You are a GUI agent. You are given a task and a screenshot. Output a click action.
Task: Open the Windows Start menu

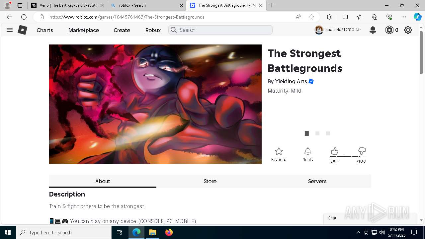click(8, 232)
